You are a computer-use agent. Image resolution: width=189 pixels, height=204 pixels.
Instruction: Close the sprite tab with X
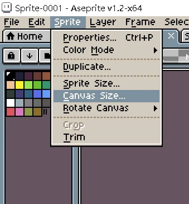pyautogui.click(x=171, y=36)
